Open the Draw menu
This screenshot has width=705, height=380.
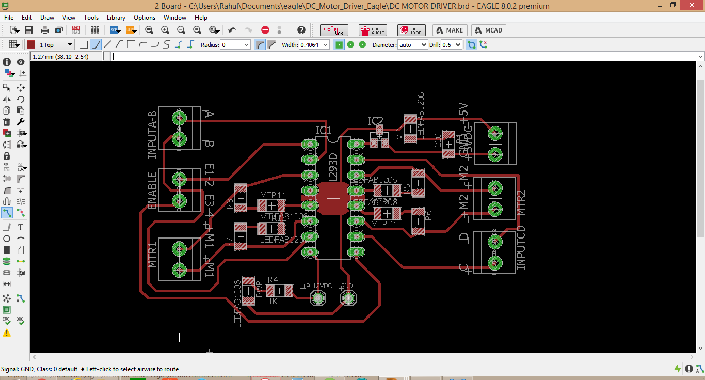click(x=47, y=17)
